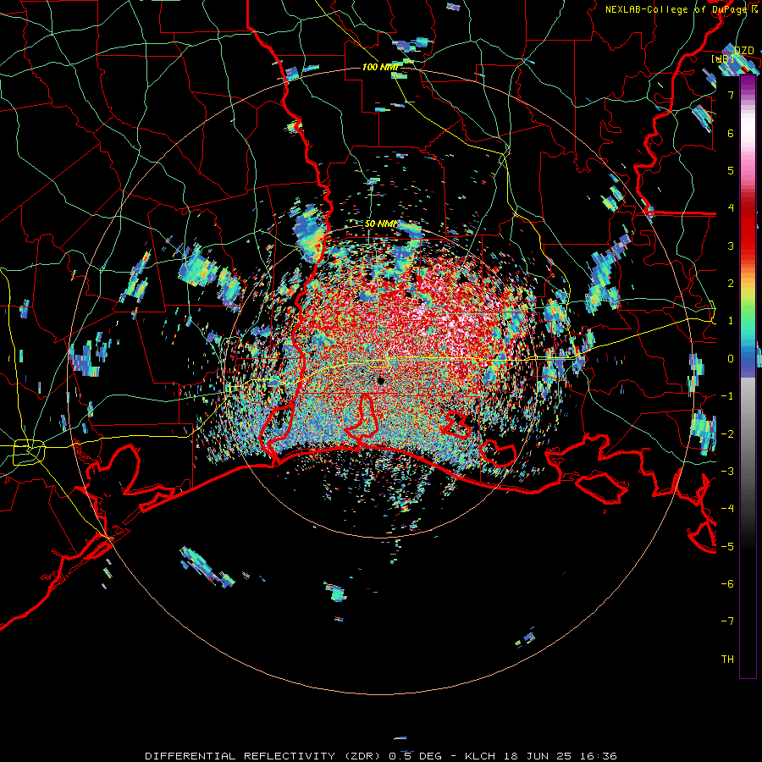Click the TH threshold label on scale
The width and height of the screenshot is (762, 762).
click(x=727, y=660)
